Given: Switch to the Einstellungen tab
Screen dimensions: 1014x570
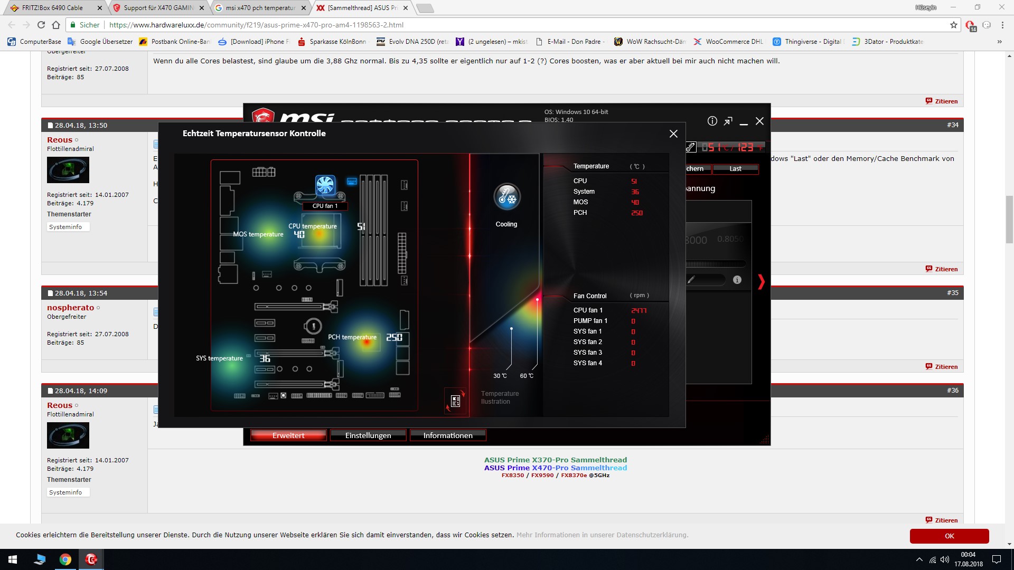Looking at the screenshot, I should point(368,435).
